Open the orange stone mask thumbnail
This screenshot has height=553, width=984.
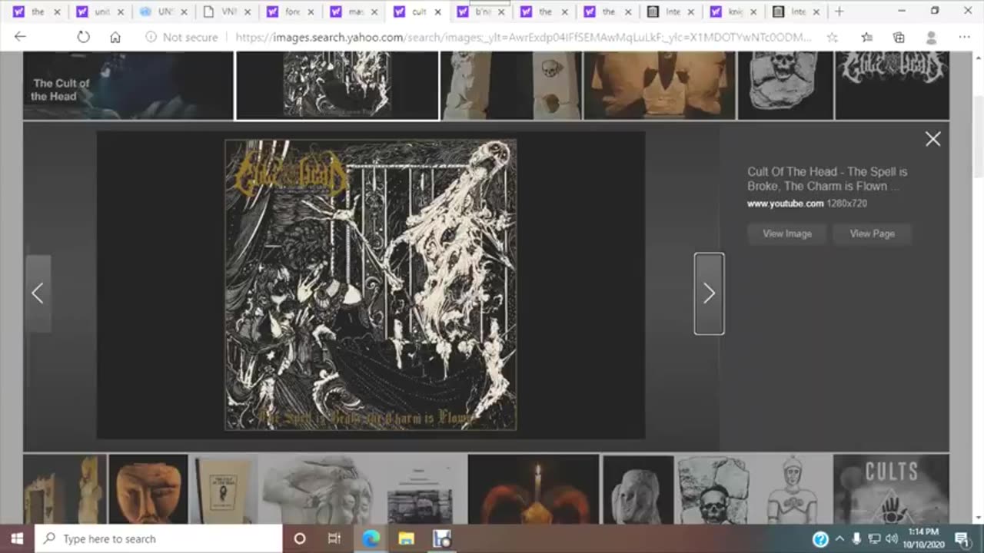pyautogui.click(x=148, y=489)
